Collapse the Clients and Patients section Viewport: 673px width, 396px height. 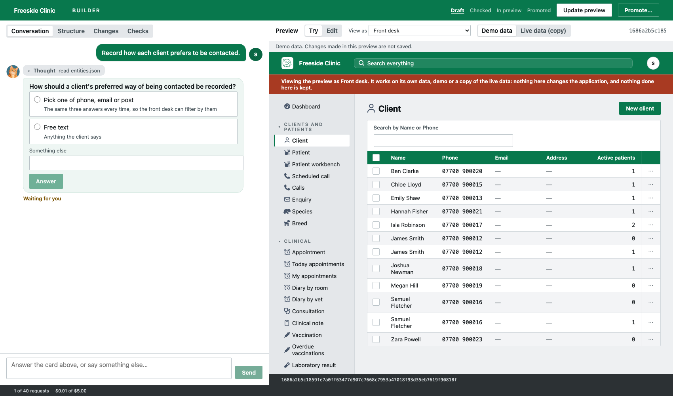click(x=303, y=127)
